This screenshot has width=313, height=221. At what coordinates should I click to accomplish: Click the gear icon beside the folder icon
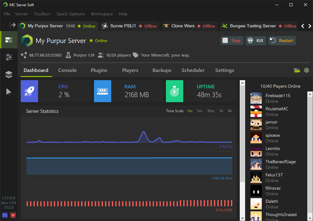coord(307,70)
